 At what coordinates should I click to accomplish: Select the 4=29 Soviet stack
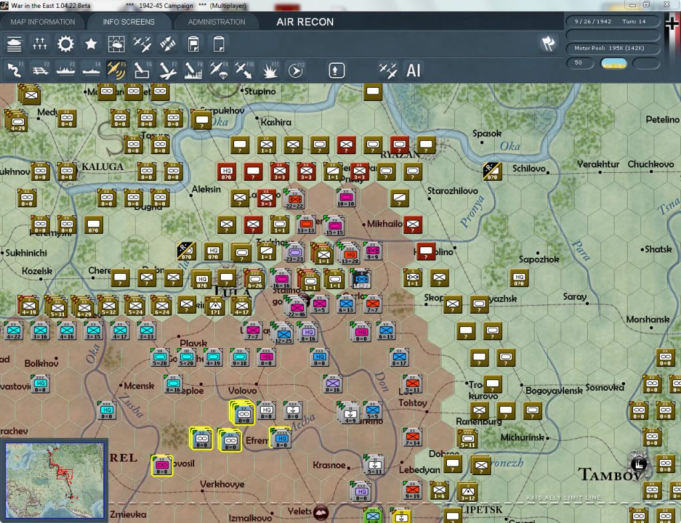[x=16, y=120]
